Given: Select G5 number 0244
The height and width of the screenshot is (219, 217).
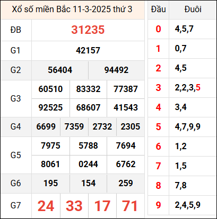Looking at the screenshot, I should tap(88, 165).
